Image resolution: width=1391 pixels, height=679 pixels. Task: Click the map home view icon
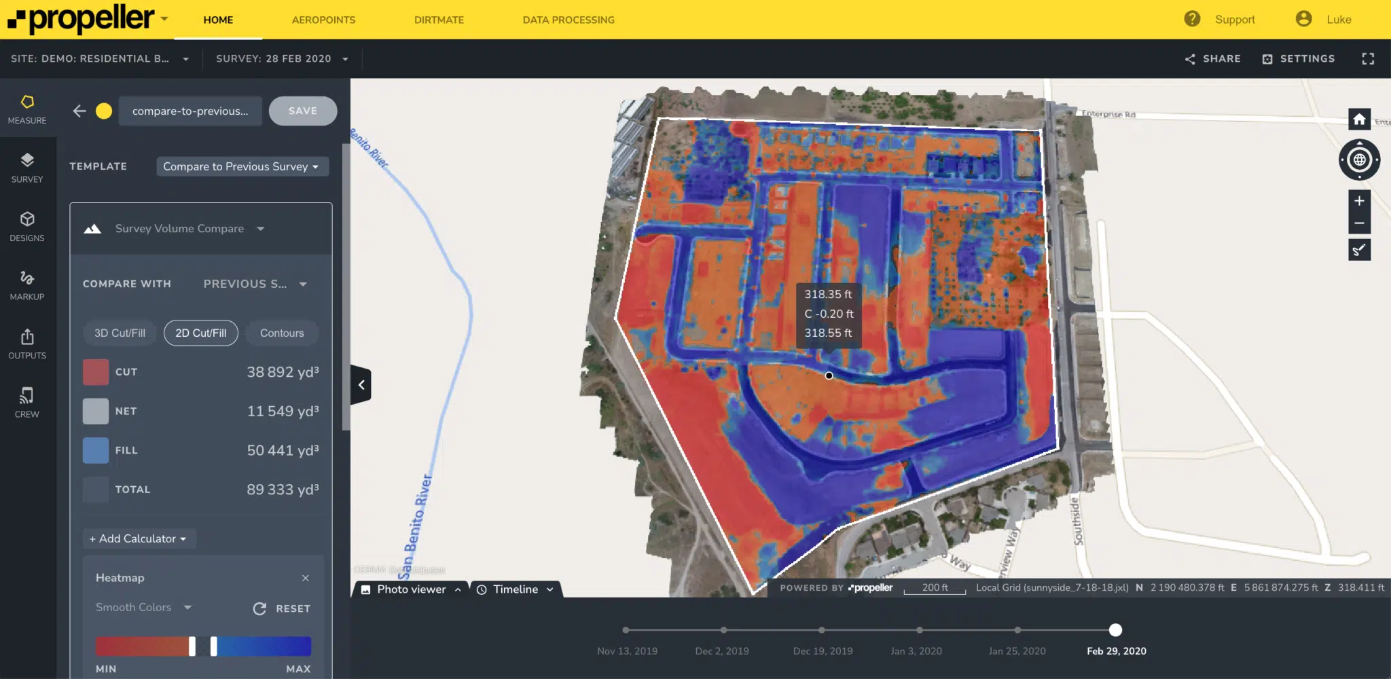[1359, 120]
